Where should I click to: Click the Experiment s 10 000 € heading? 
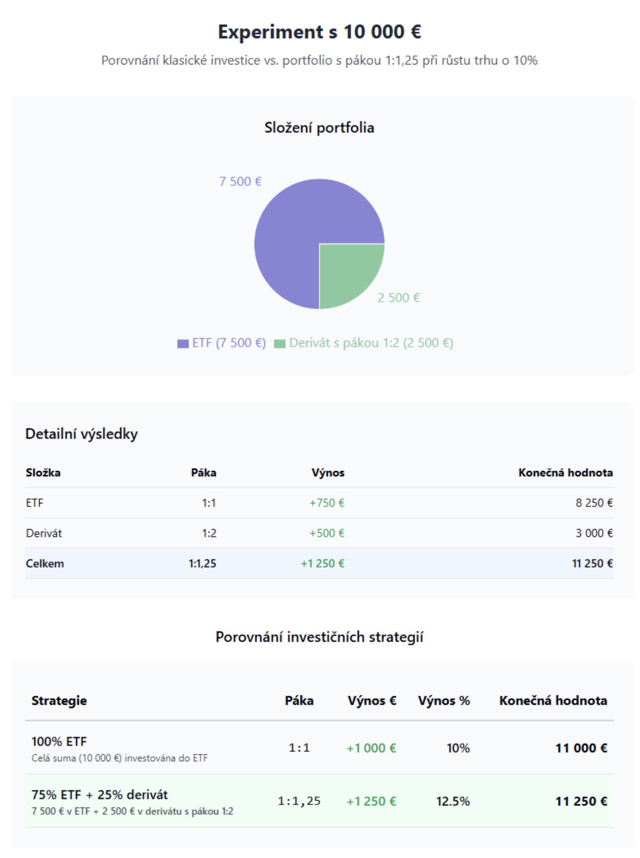coord(320,32)
